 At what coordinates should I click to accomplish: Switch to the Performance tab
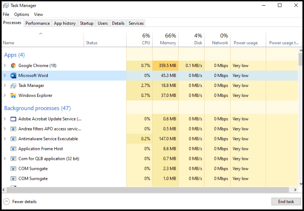coord(38,23)
